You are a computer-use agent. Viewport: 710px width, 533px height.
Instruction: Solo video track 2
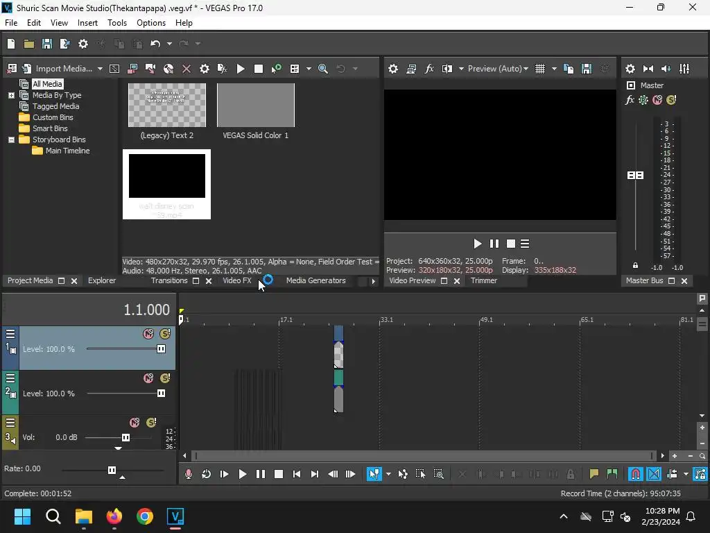click(165, 378)
